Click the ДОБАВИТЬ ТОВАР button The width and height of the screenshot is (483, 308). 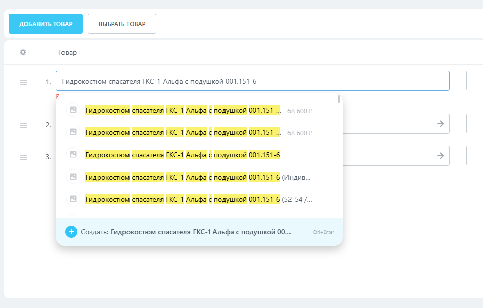point(46,24)
